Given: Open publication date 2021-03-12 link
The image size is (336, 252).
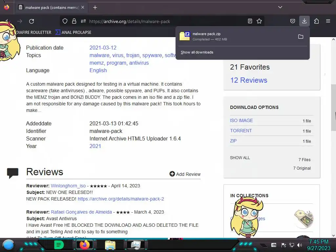Looking at the screenshot, I should tap(103, 48).
